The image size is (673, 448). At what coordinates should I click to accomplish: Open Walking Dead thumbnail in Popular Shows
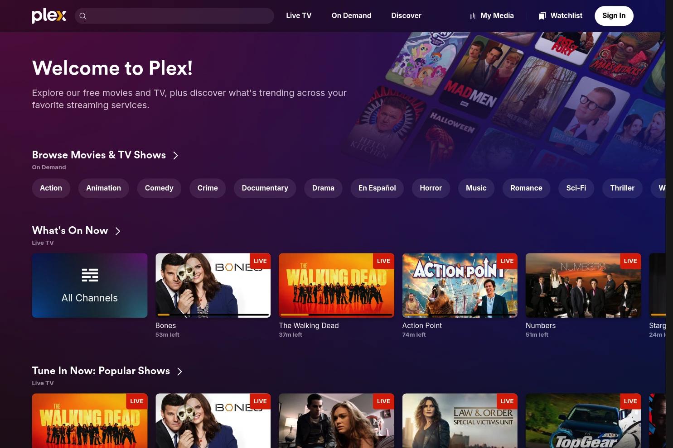(90, 421)
